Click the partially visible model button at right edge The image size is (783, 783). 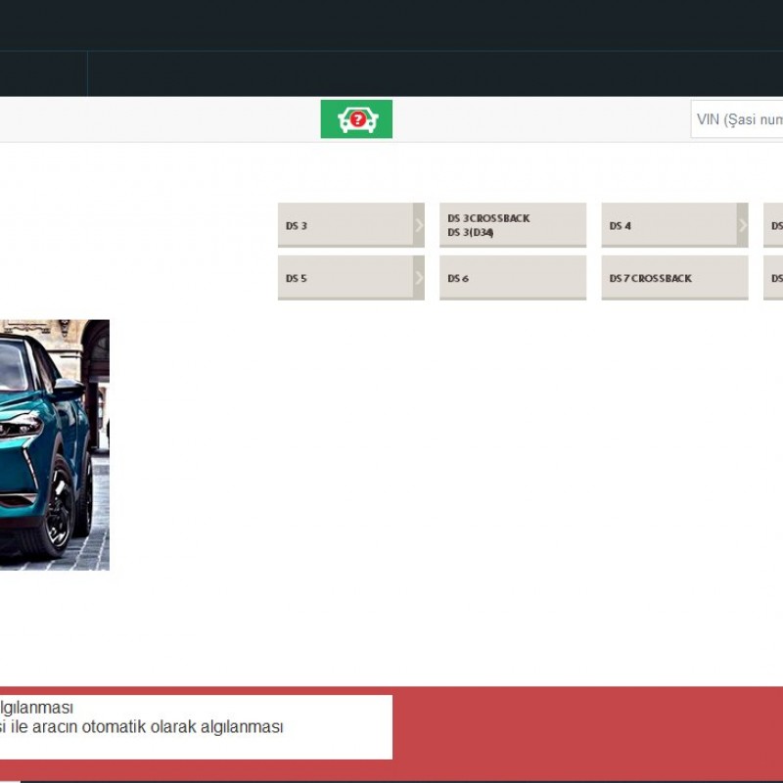(x=773, y=225)
